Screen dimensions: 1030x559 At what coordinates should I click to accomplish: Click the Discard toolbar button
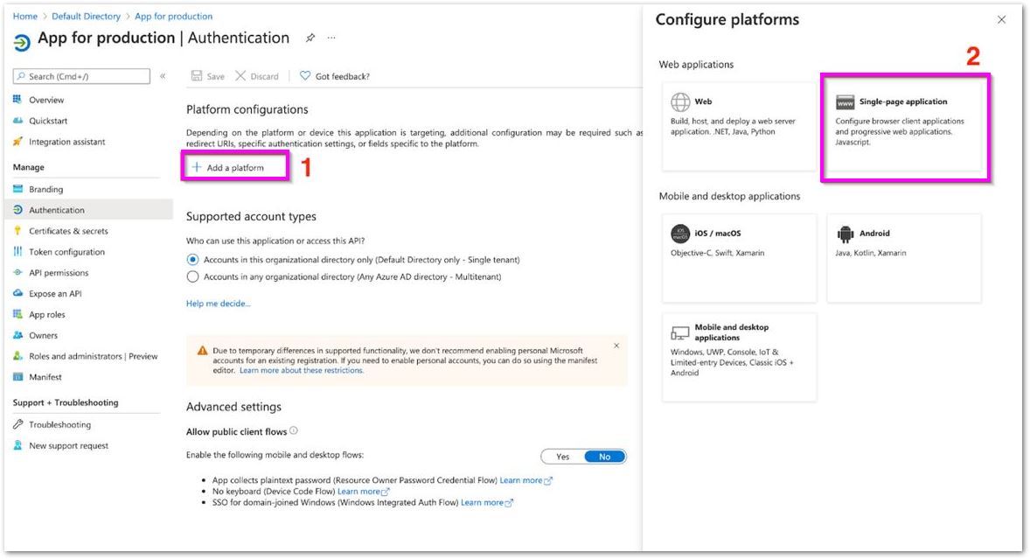(x=257, y=76)
